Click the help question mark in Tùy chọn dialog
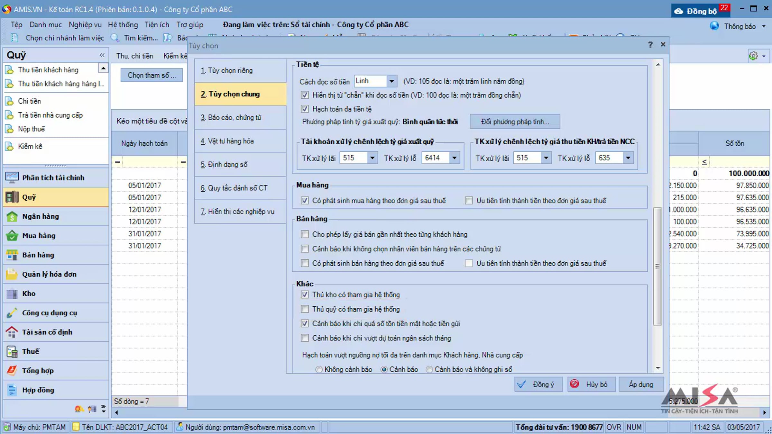772x434 pixels. pyautogui.click(x=650, y=44)
